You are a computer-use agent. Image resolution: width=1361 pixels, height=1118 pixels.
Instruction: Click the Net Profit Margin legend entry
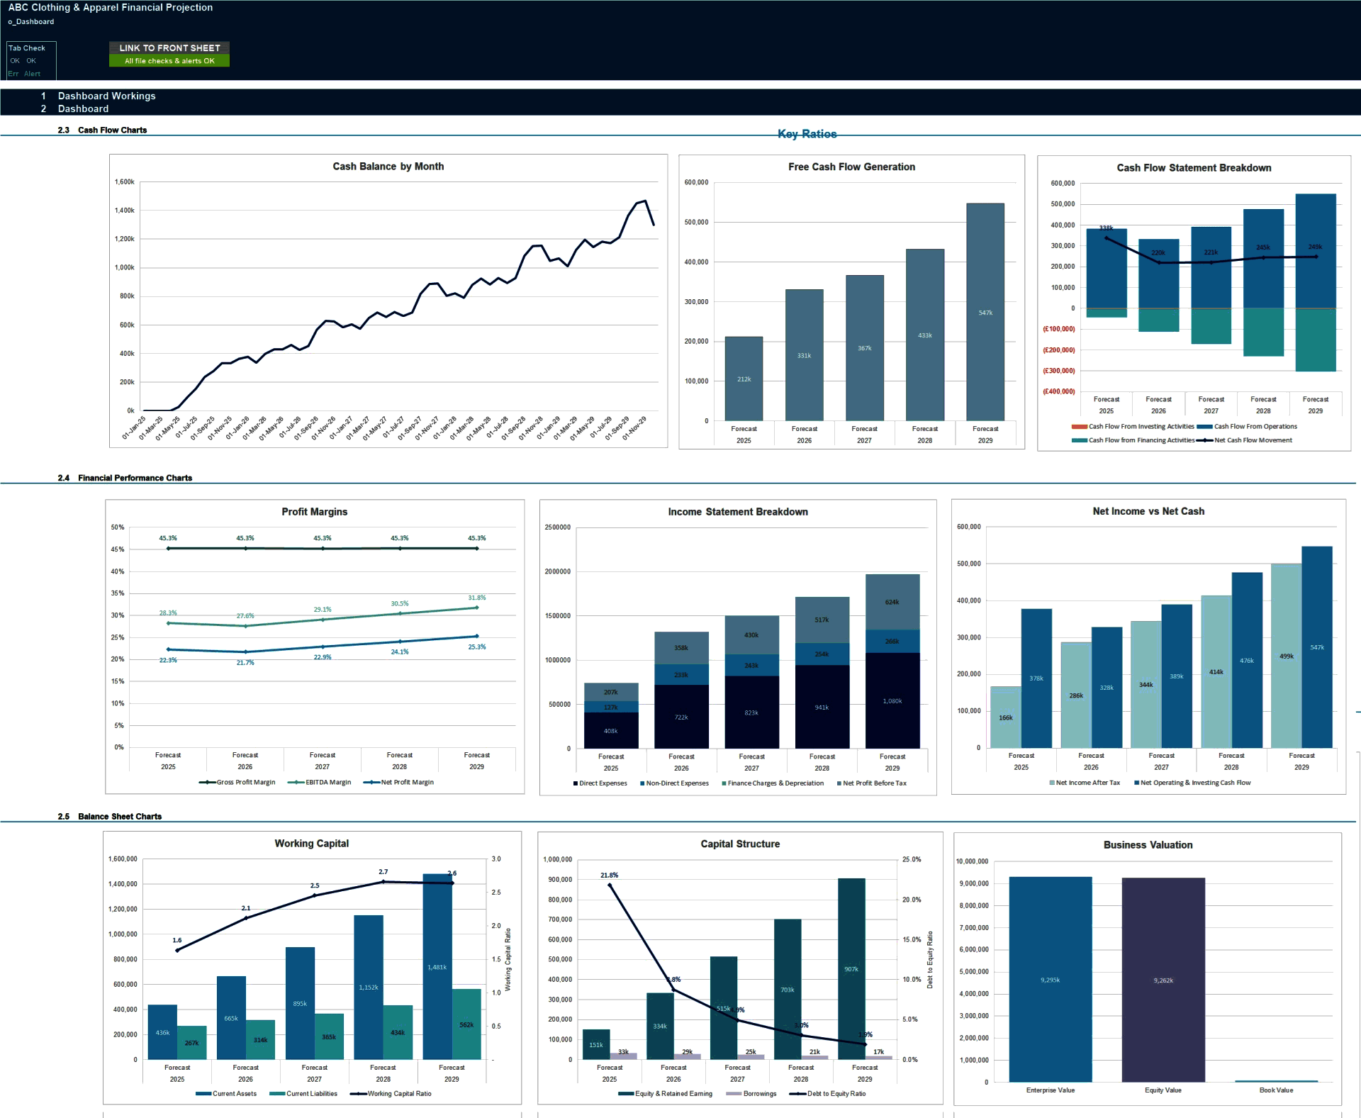point(398,783)
